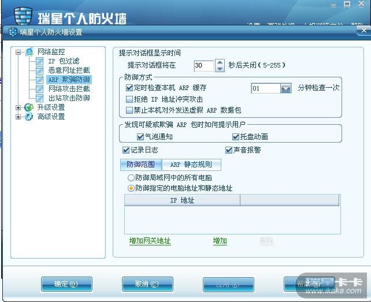
Task: Maximize the main firewall window
Action: 347,4
